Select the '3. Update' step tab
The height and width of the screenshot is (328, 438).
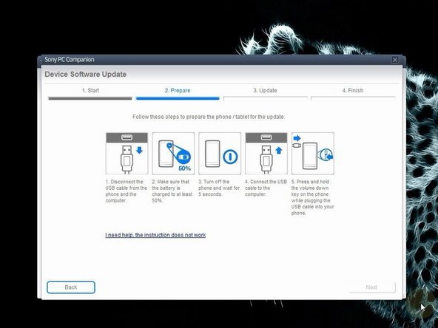click(x=265, y=90)
